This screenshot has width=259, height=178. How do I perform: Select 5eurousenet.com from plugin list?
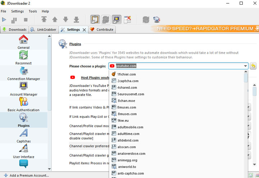coord(176,94)
